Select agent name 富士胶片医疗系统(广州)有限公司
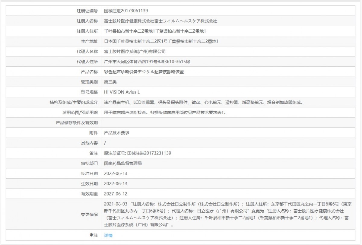 point(135,52)
